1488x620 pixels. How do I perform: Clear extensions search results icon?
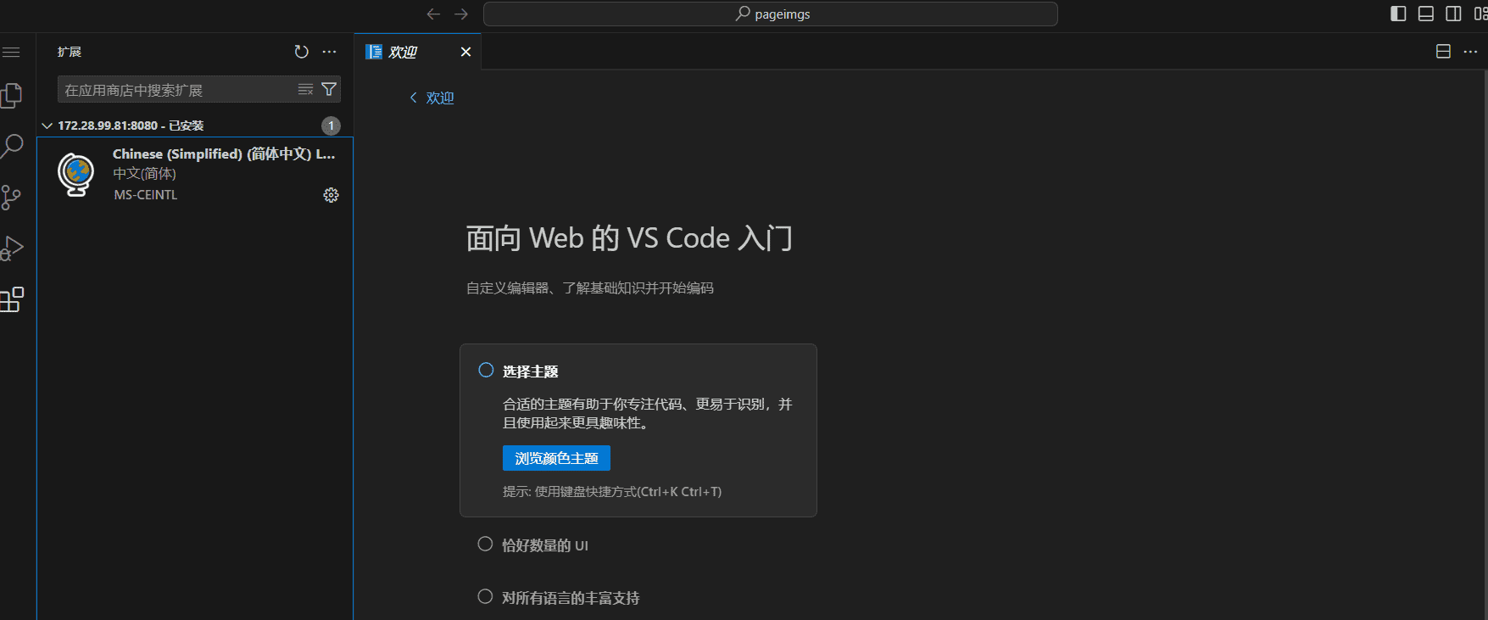(x=306, y=89)
